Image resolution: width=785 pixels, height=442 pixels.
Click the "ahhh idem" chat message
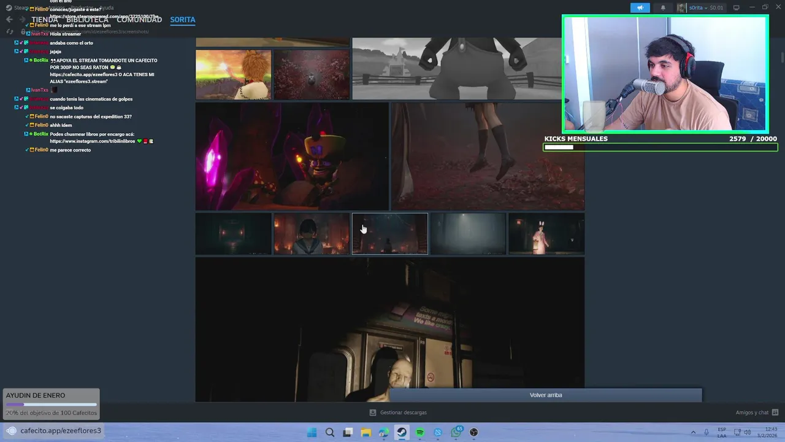coord(61,125)
